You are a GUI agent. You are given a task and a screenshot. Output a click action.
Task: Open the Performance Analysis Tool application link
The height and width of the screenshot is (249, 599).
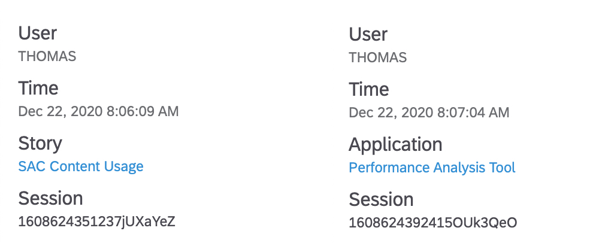click(x=432, y=167)
